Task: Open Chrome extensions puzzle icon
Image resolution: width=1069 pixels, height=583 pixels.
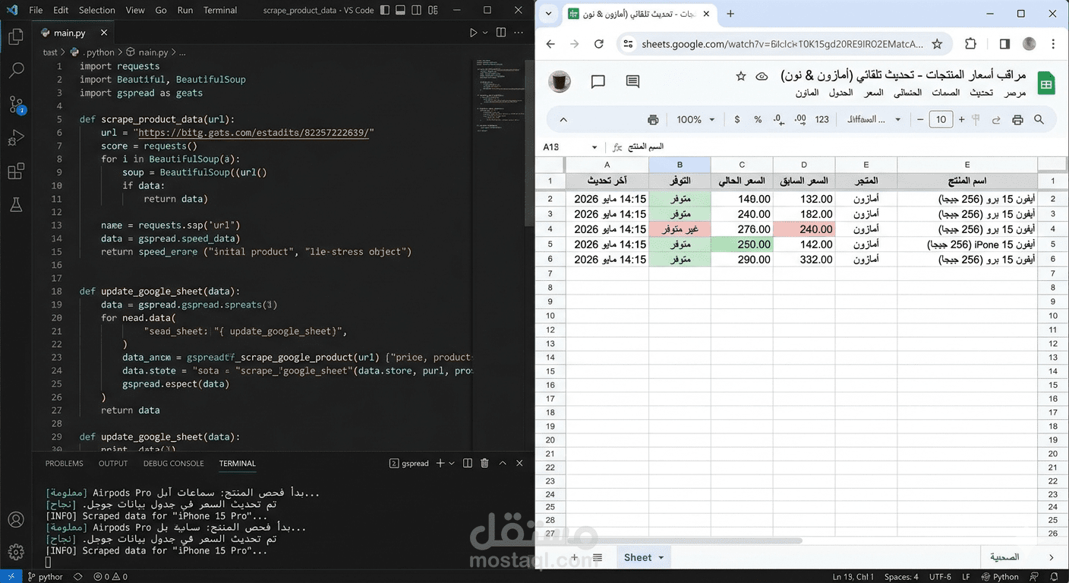Action: [x=971, y=44]
